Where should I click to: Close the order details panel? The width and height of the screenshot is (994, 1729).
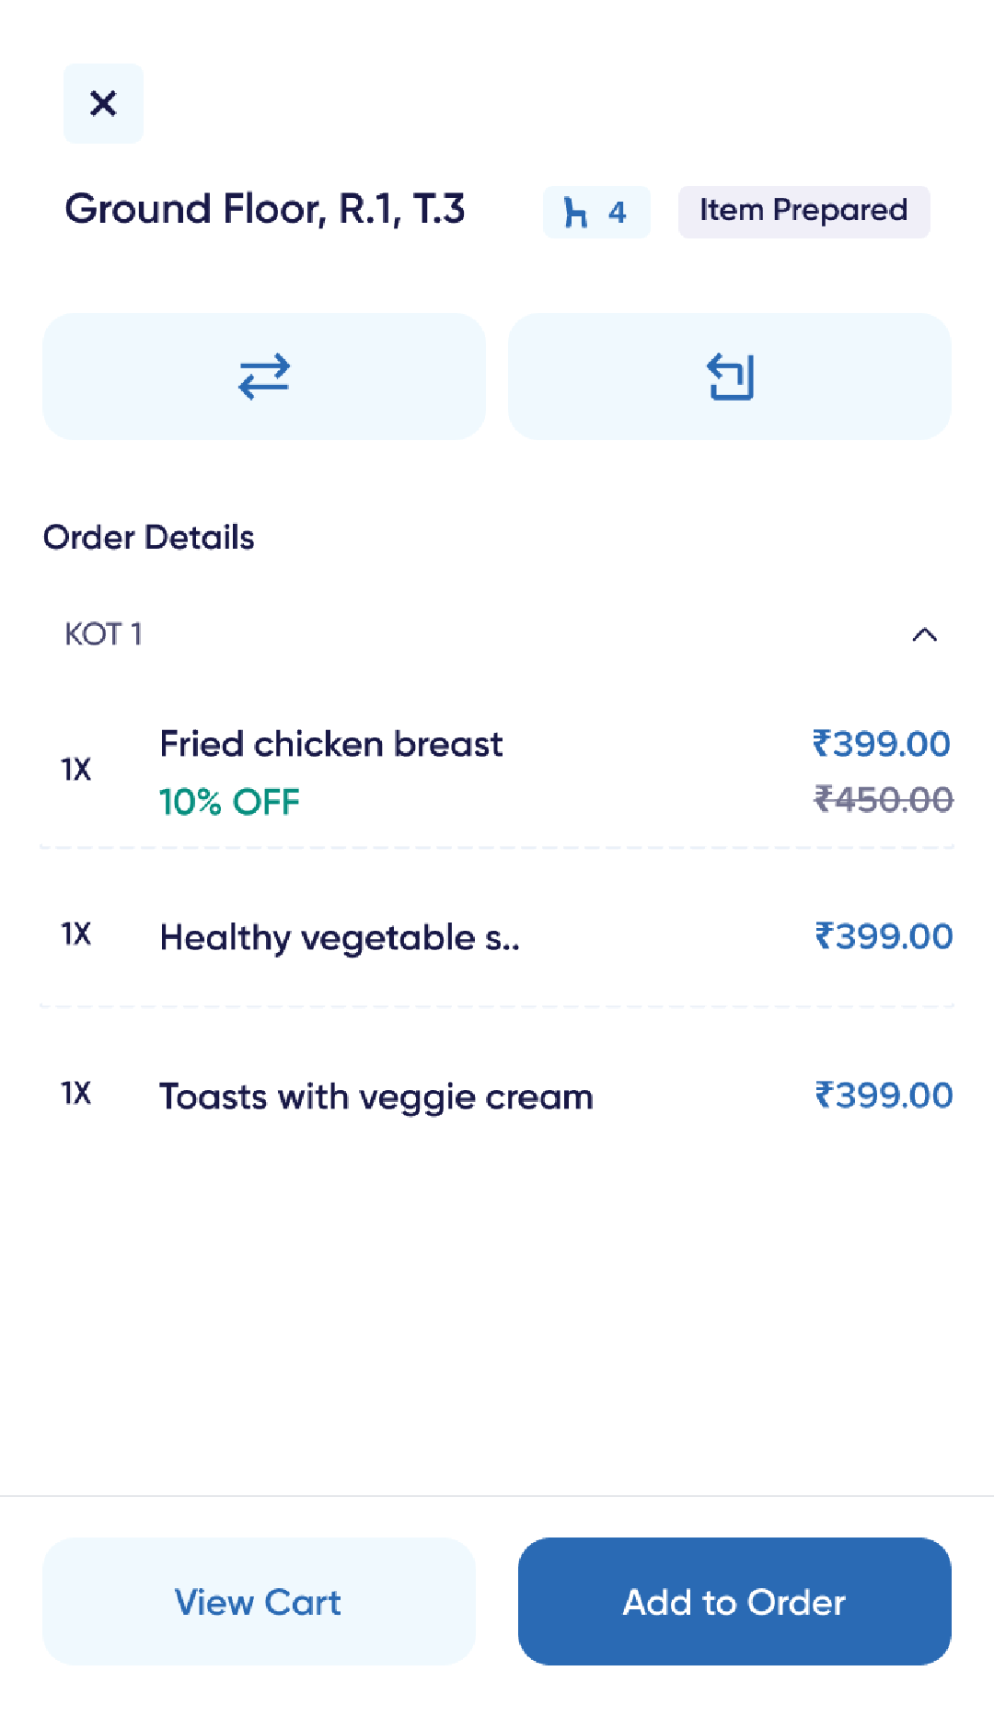[103, 103]
